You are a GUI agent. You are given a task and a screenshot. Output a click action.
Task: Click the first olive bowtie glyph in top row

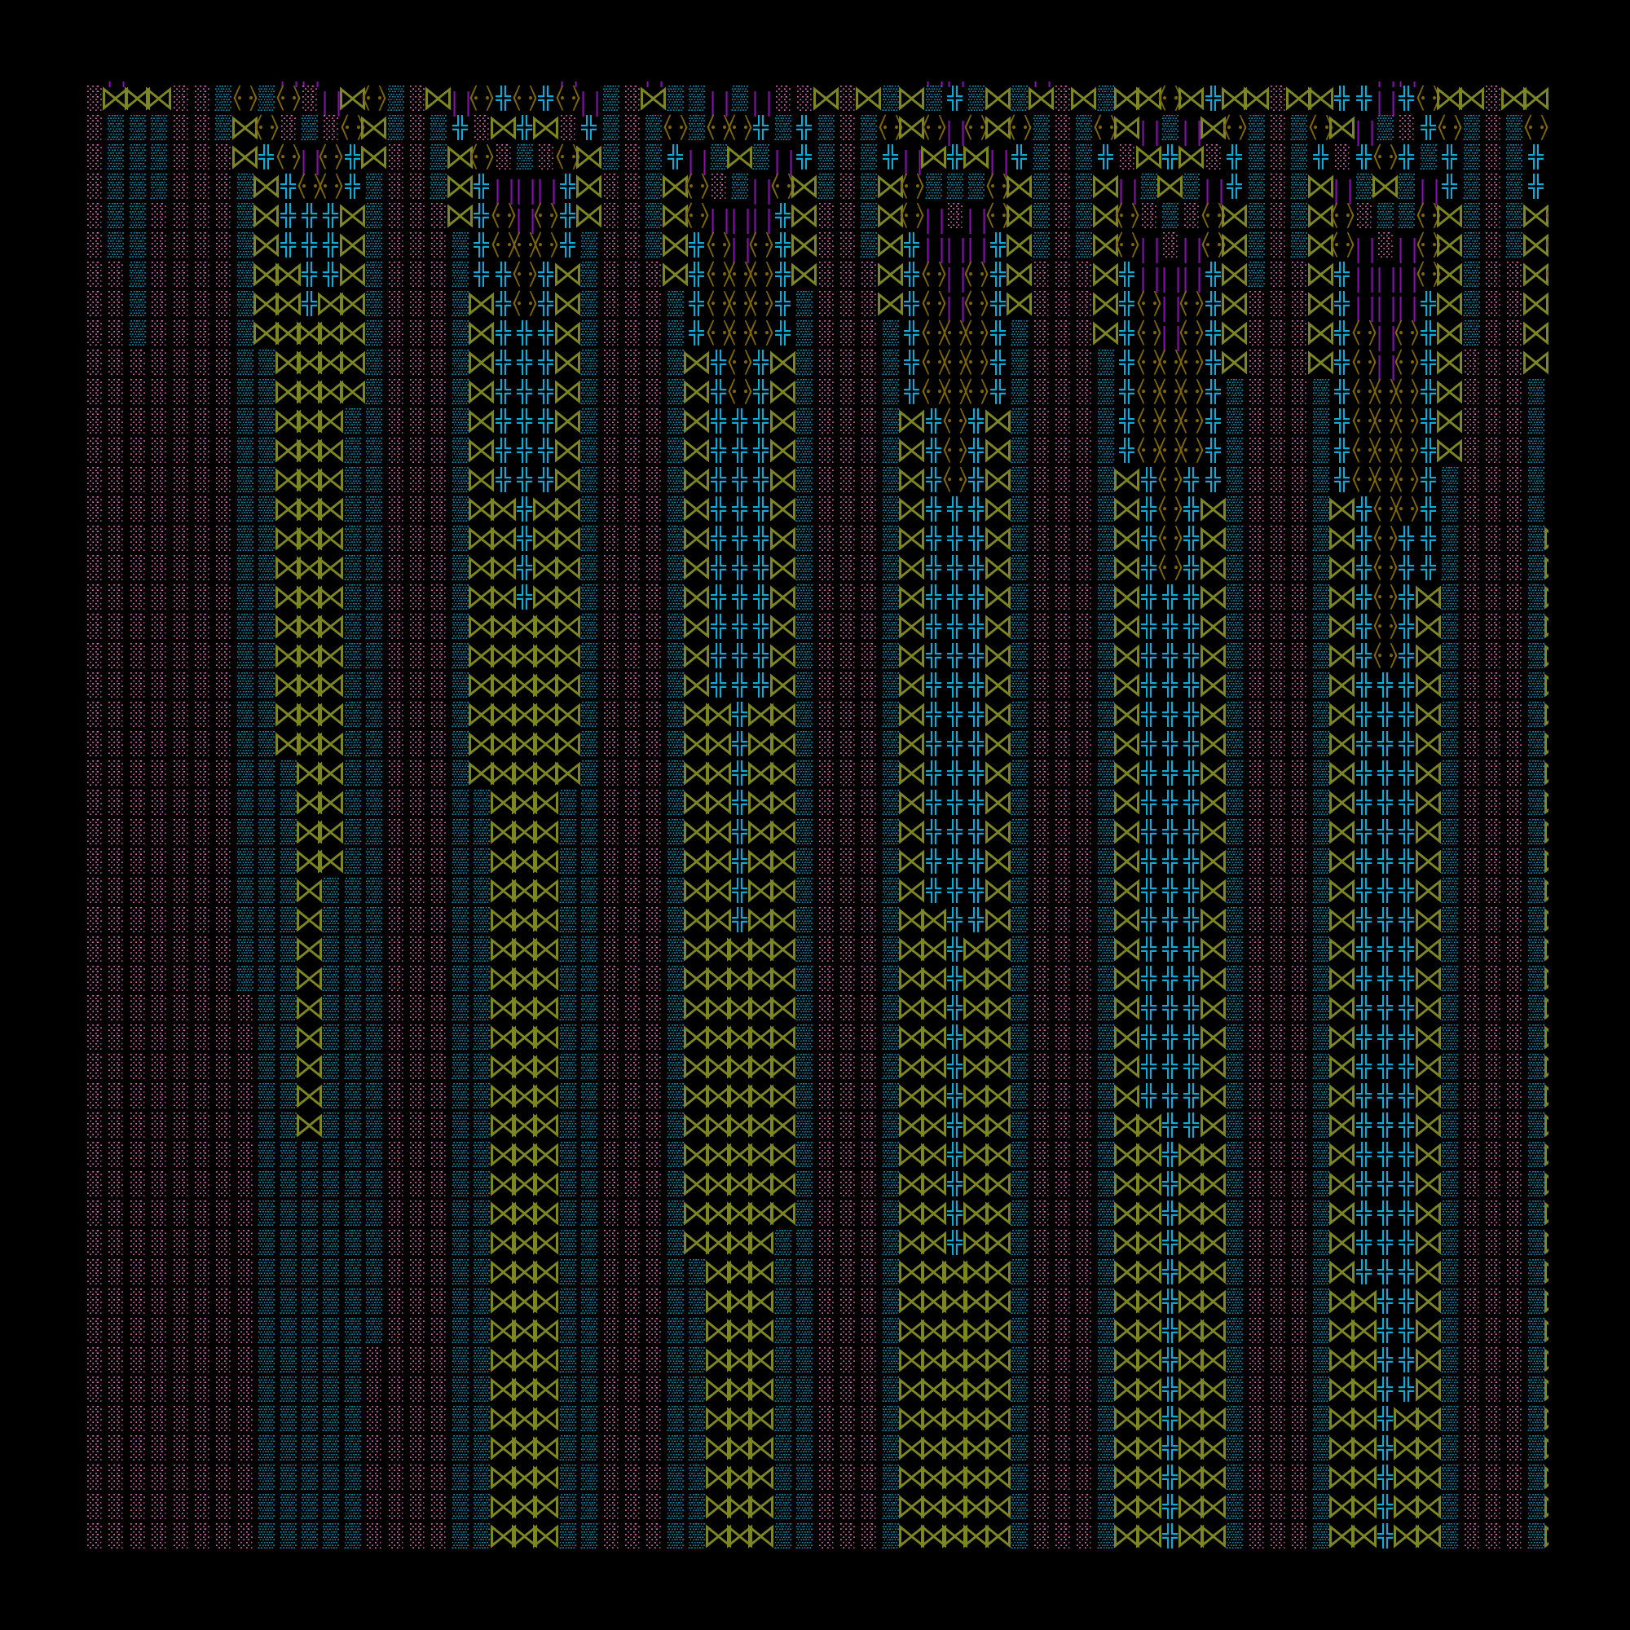(114, 99)
